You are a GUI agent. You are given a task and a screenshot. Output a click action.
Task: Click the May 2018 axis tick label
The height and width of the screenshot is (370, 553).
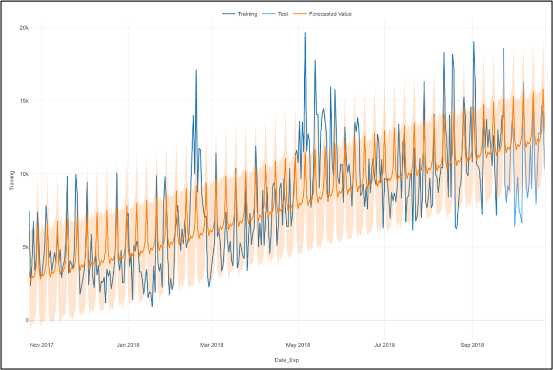[x=298, y=344]
